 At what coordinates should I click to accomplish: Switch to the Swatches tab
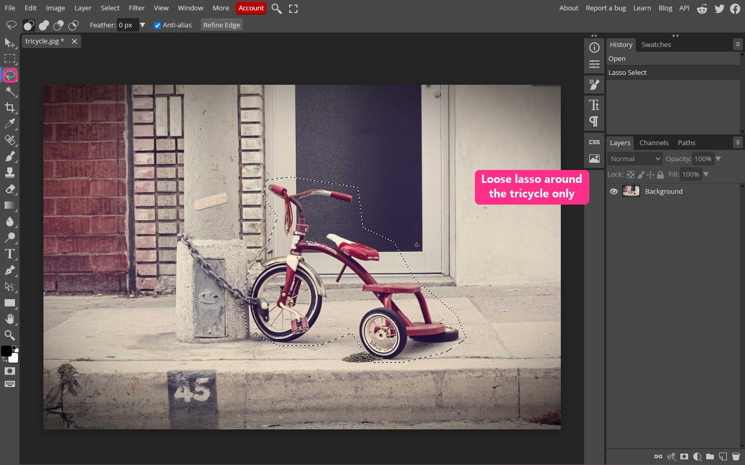tap(656, 45)
